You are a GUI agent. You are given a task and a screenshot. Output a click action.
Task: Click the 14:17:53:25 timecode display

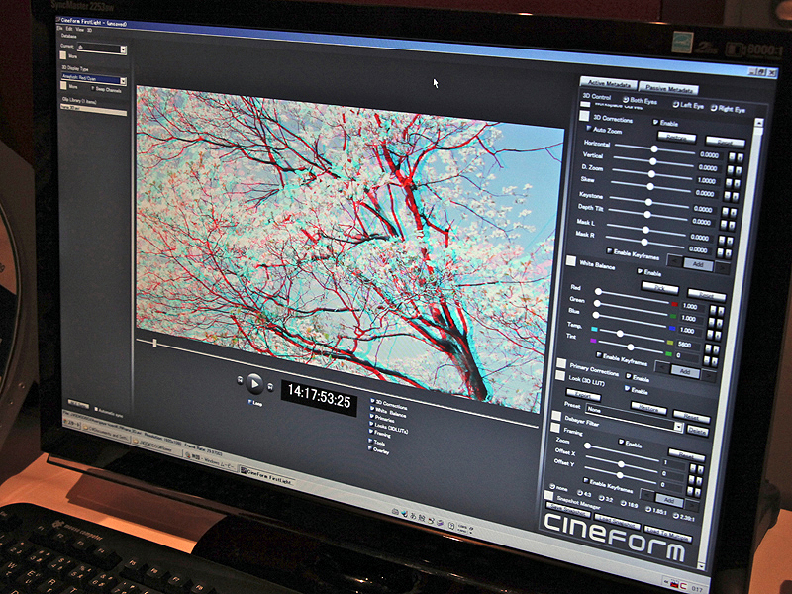coord(319,397)
